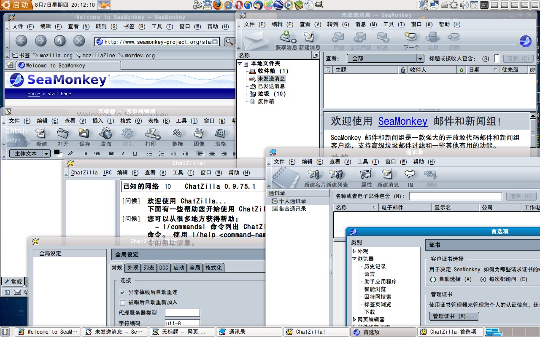Click 下一个 icon in mail toolbar
The width and height of the screenshot is (540, 337).
click(x=411, y=37)
